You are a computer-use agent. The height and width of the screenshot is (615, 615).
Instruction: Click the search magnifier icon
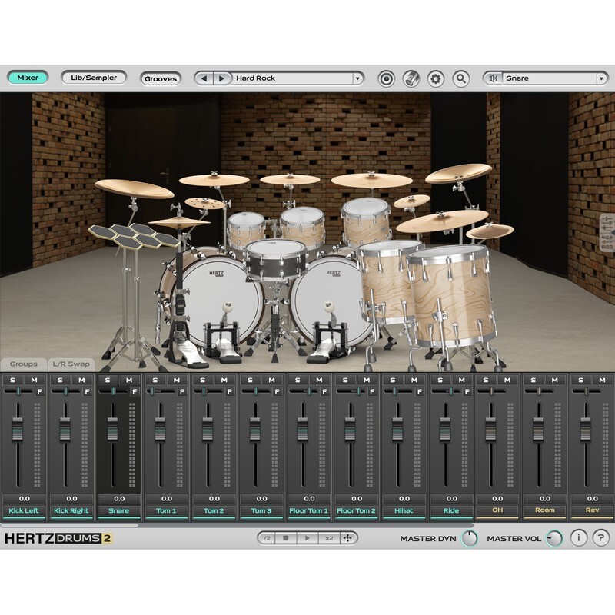pyautogui.click(x=459, y=77)
